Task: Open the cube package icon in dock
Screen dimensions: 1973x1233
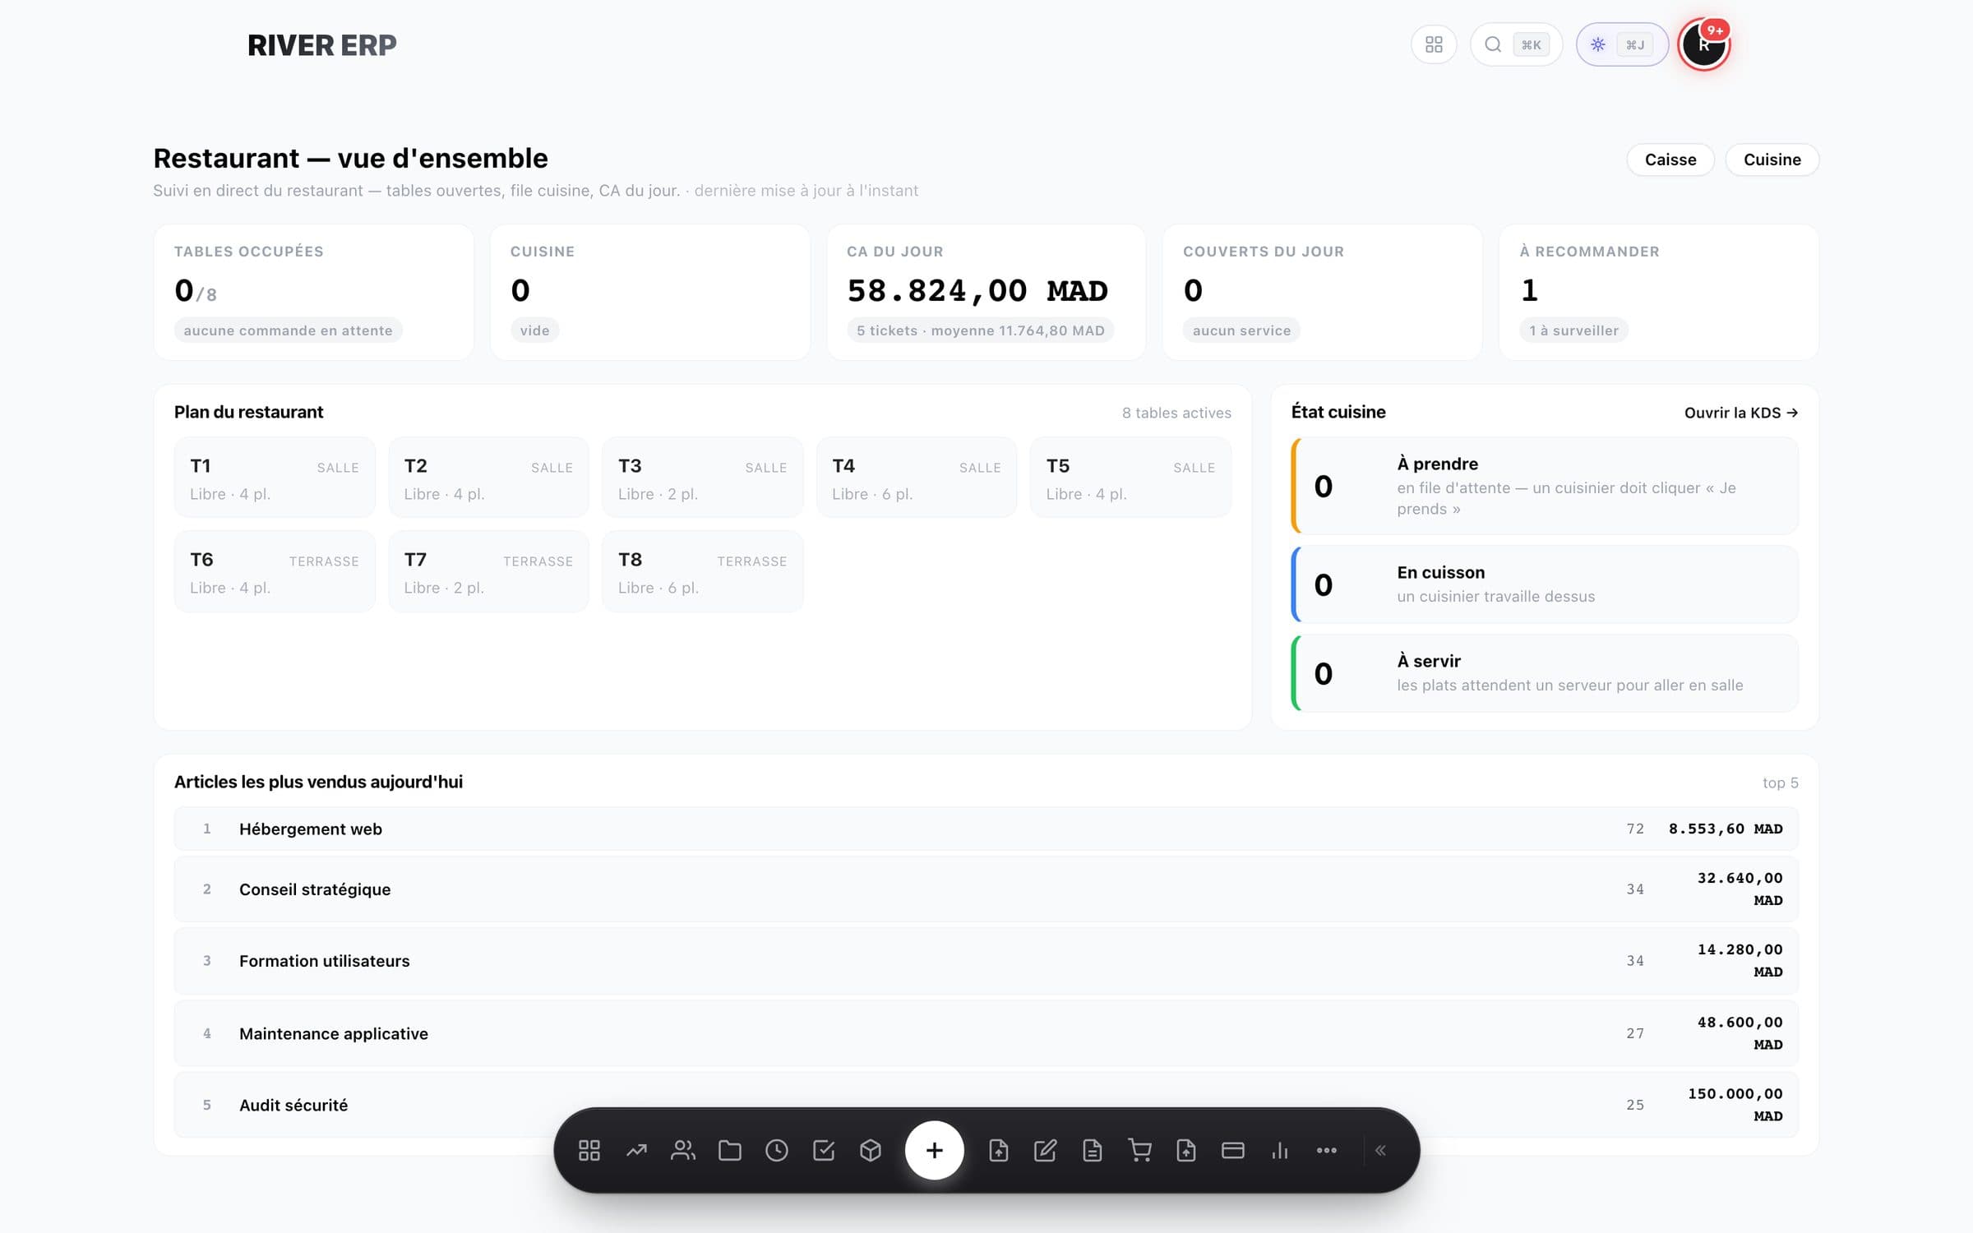Action: tap(871, 1150)
